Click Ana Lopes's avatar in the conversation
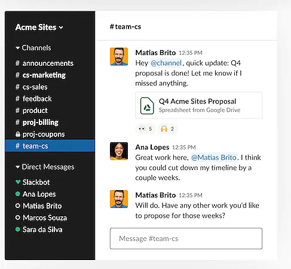Screen dimensions: 291x269 [119, 151]
